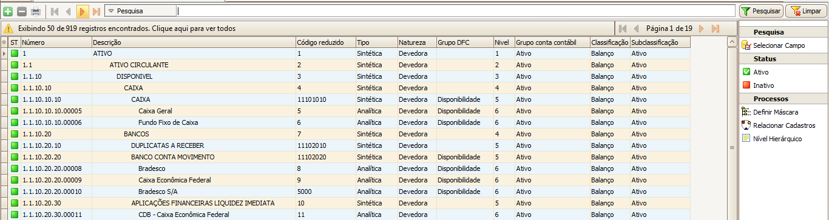The width and height of the screenshot is (829, 220).
Task: Click scrollbar up arrow of the grid
Action: tap(732, 42)
